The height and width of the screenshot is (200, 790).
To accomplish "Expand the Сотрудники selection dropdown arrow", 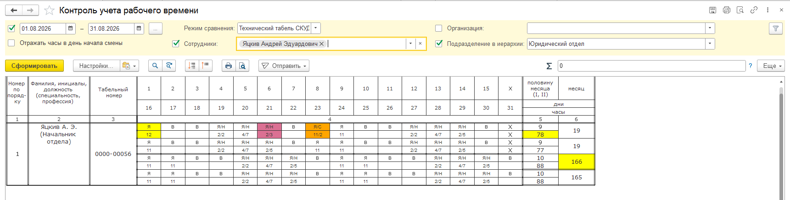I will point(410,44).
